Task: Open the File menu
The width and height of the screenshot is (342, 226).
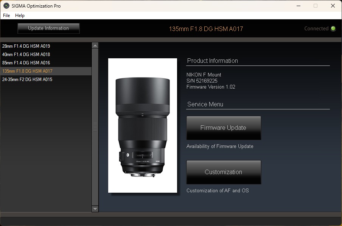Action: pos(6,16)
